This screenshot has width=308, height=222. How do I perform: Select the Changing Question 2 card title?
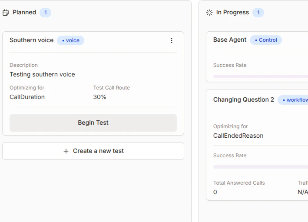(x=244, y=99)
